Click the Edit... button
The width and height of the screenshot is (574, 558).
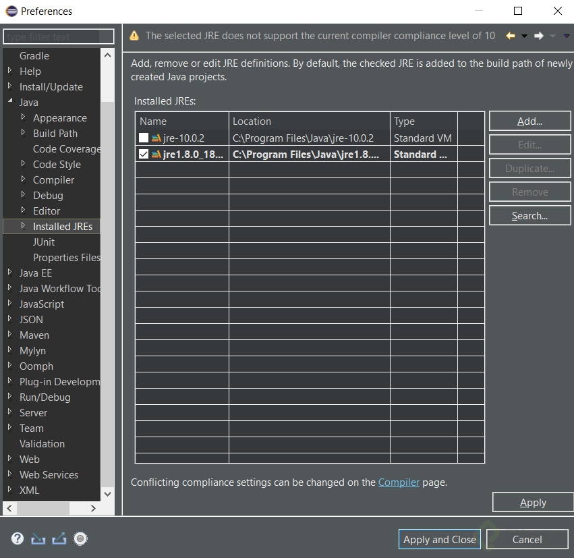[529, 145]
